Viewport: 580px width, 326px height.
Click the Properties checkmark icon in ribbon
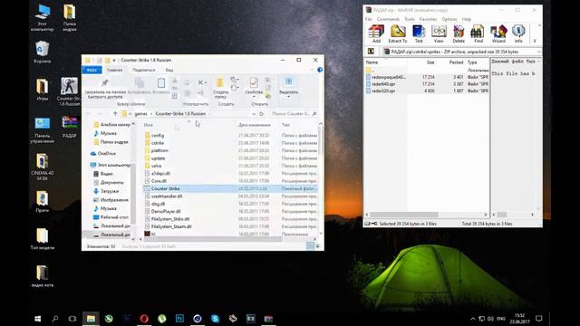[x=254, y=82]
